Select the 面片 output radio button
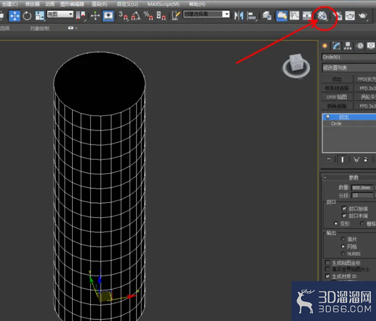 [x=343, y=239]
